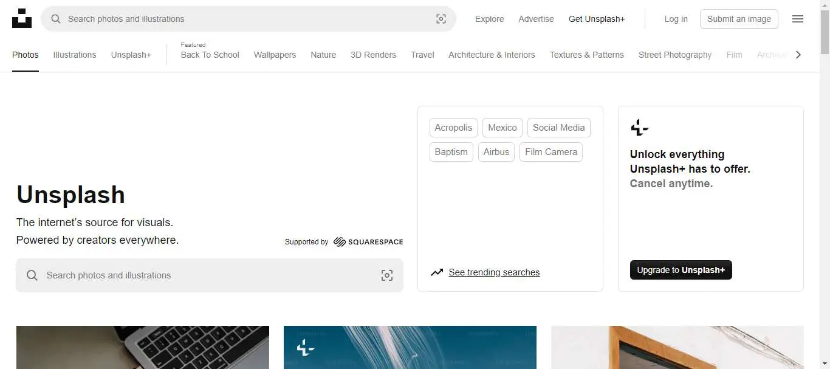
Task: Open visual search in top search bar
Action: pyautogui.click(x=441, y=19)
